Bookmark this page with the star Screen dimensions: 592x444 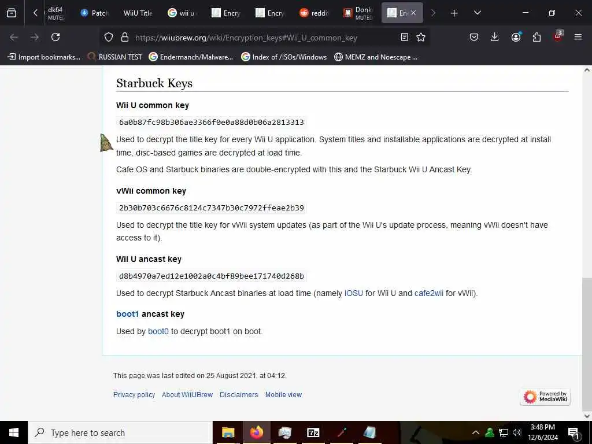[x=421, y=37]
